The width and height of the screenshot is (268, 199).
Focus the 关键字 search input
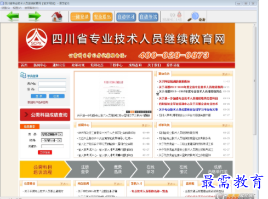pyautogui.click(x=53, y=146)
